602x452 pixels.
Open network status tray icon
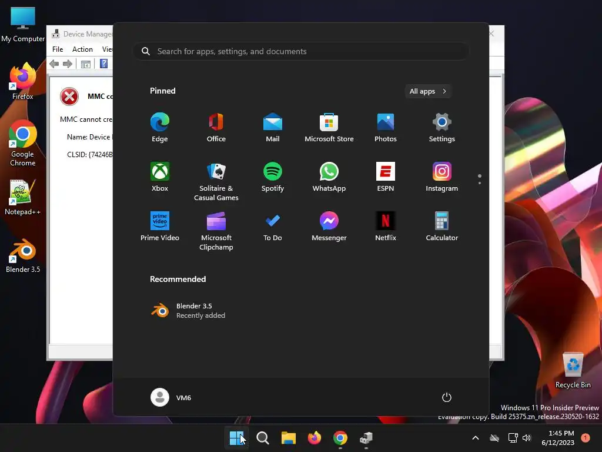[x=513, y=438]
